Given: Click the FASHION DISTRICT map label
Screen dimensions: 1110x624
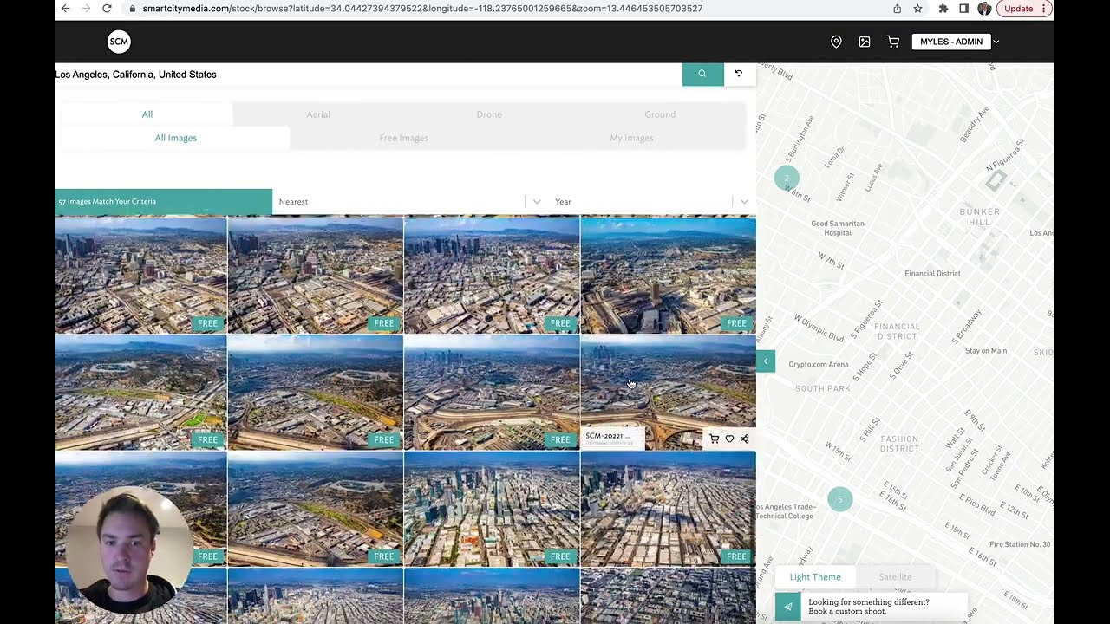Looking at the screenshot, I should point(899,444).
